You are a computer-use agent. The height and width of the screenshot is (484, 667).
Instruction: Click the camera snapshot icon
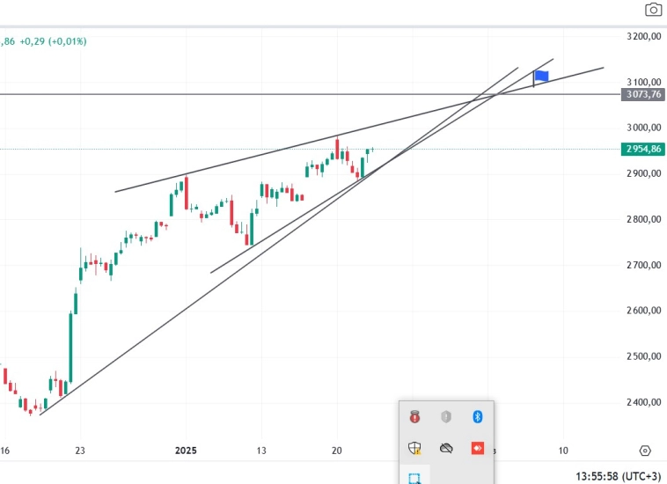(653, 10)
